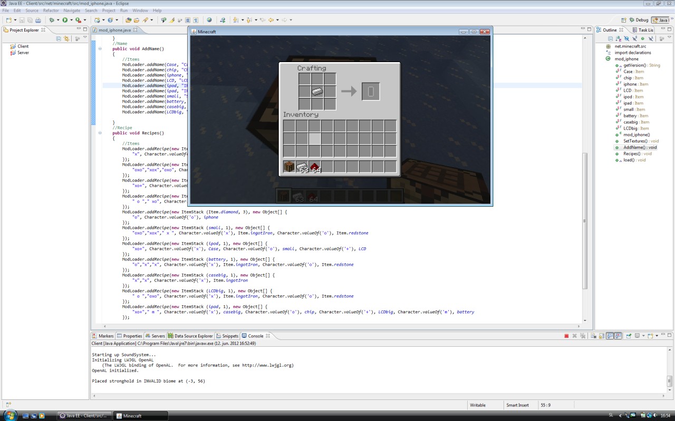The height and width of the screenshot is (421, 675).
Task: Switch to the Data Source Explorer tab
Action: tap(190, 336)
